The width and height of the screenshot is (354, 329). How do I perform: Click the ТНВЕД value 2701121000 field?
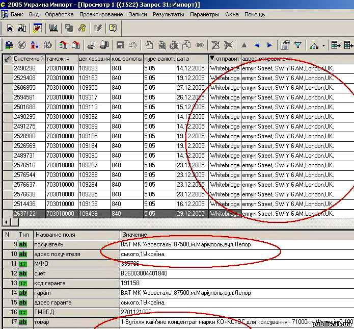pos(136,312)
